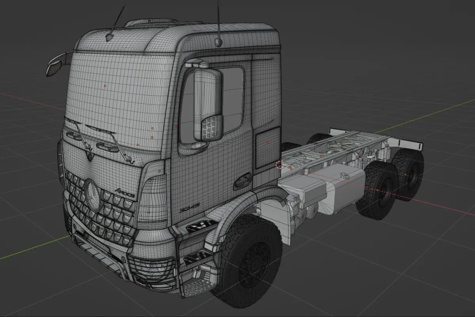This screenshot has width=475, height=317.
Task: Select the large side mirror housing
Action: [209, 105]
